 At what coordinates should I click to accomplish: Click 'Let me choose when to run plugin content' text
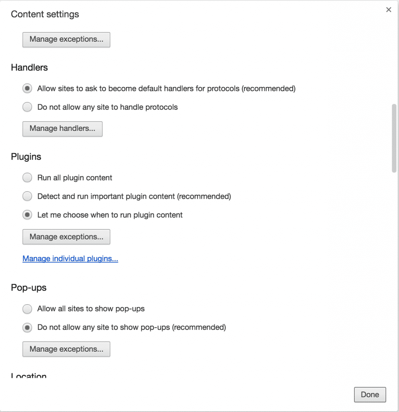click(x=110, y=215)
